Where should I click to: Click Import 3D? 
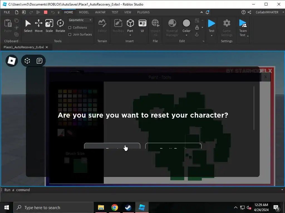click(x=155, y=28)
